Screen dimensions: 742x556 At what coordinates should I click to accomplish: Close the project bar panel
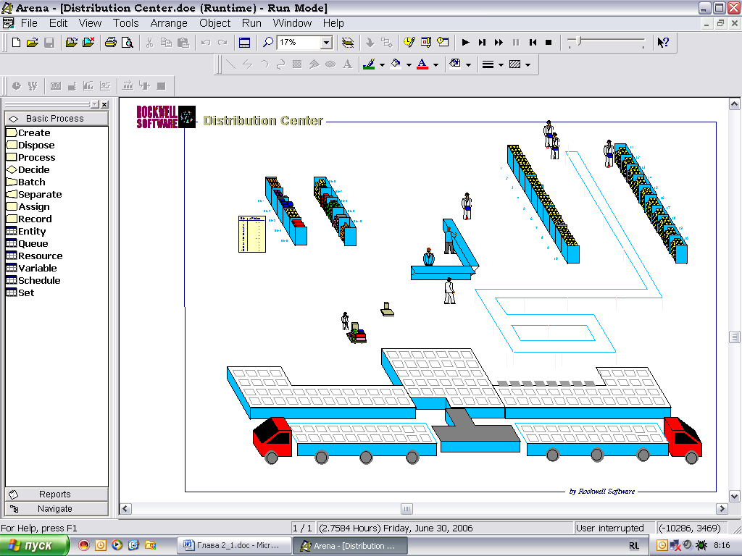[104, 104]
